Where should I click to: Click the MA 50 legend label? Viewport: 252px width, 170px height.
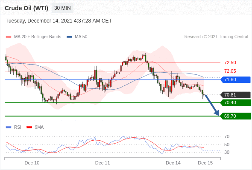coord(81,37)
